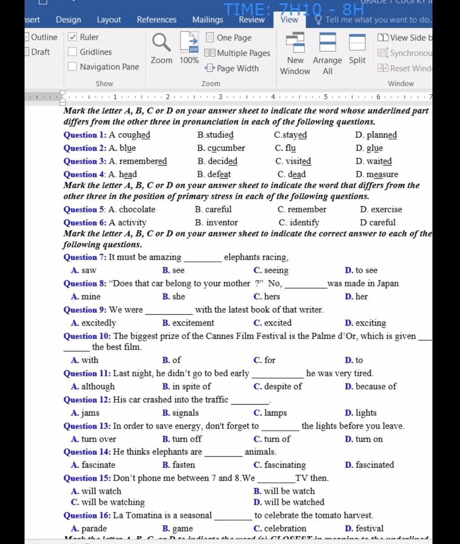
Task: Click the text 'Question 10:'
Action: pyautogui.click(x=88, y=336)
